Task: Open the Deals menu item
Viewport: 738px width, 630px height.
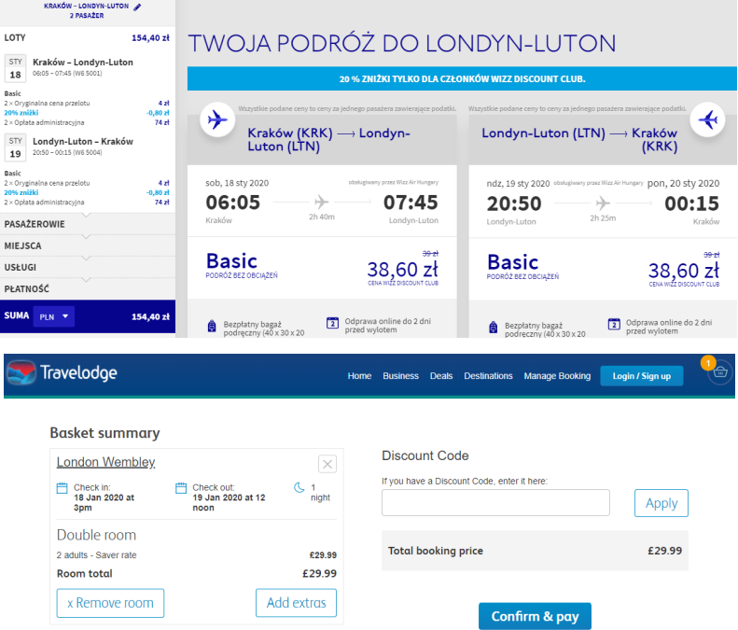Action: (x=441, y=376)
